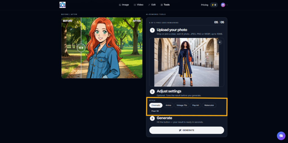Click the GENERATE button

pyautogui.click(x=187, y=130)
